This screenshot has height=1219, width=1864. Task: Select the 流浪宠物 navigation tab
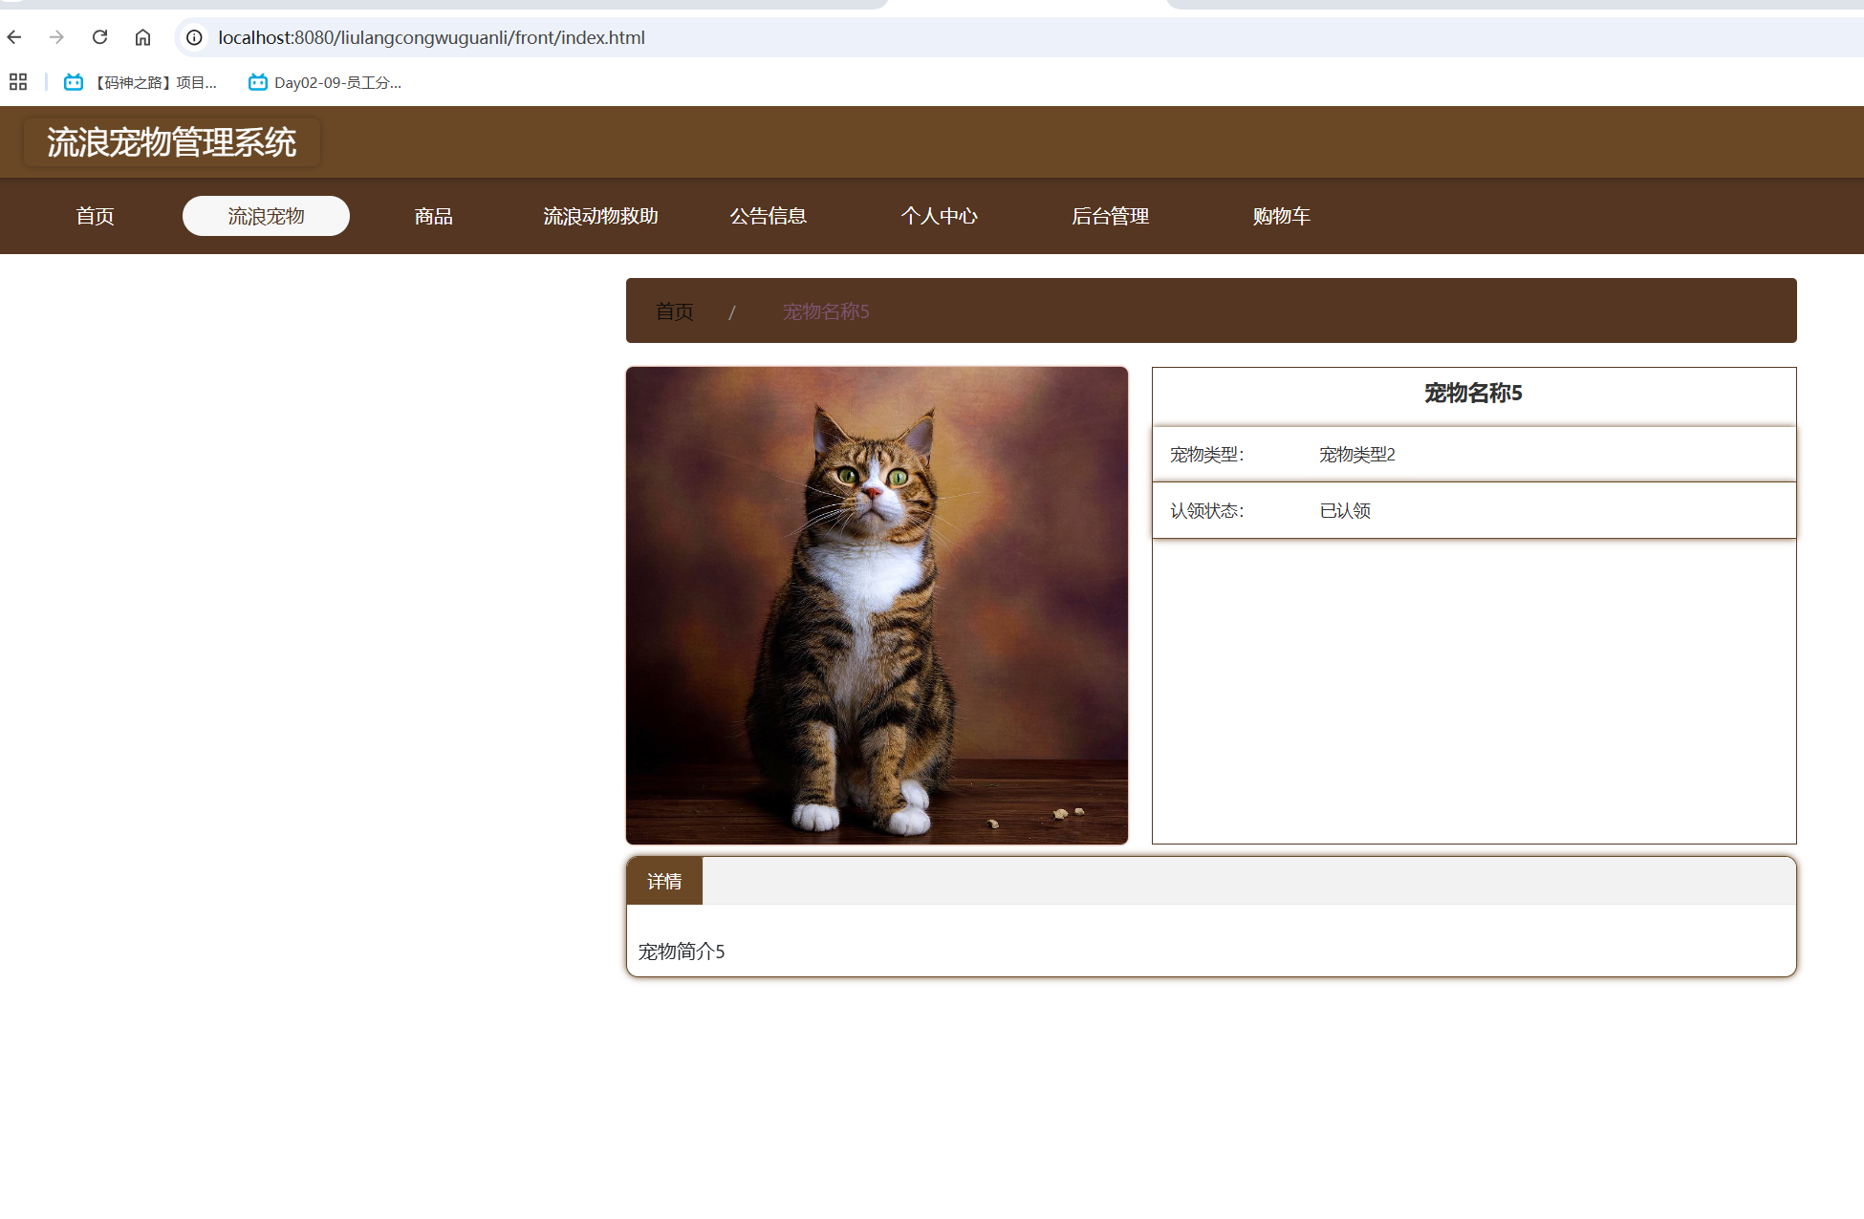pos(266,216)
